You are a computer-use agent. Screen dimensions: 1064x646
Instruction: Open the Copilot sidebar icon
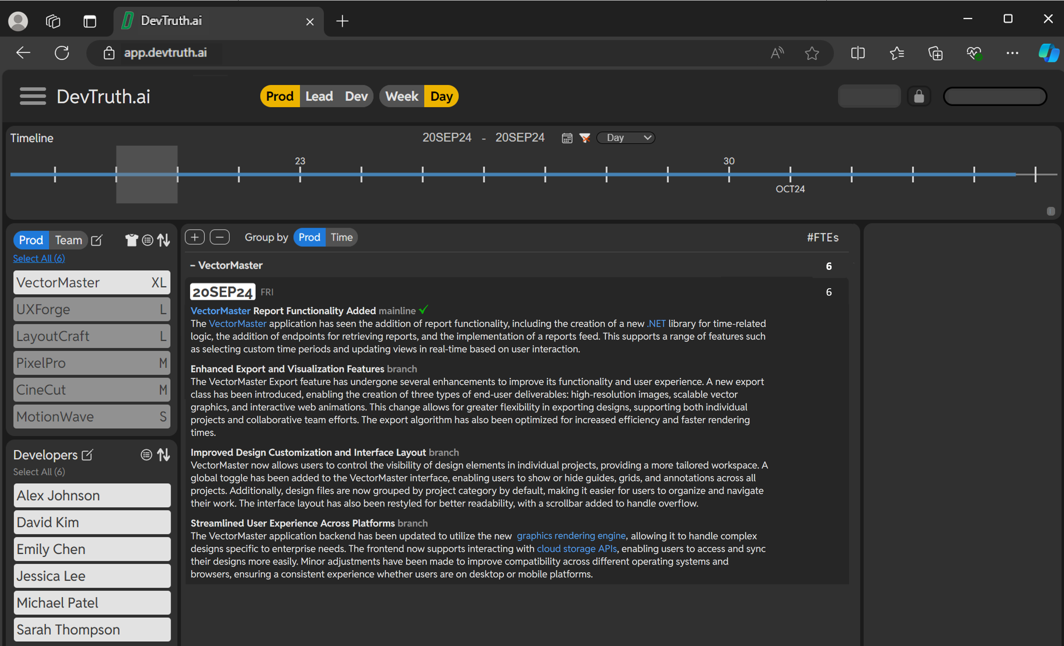click(x=1049, y=53)
